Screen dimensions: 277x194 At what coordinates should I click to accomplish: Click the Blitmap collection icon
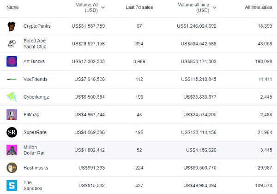click(x=12, y=115)
